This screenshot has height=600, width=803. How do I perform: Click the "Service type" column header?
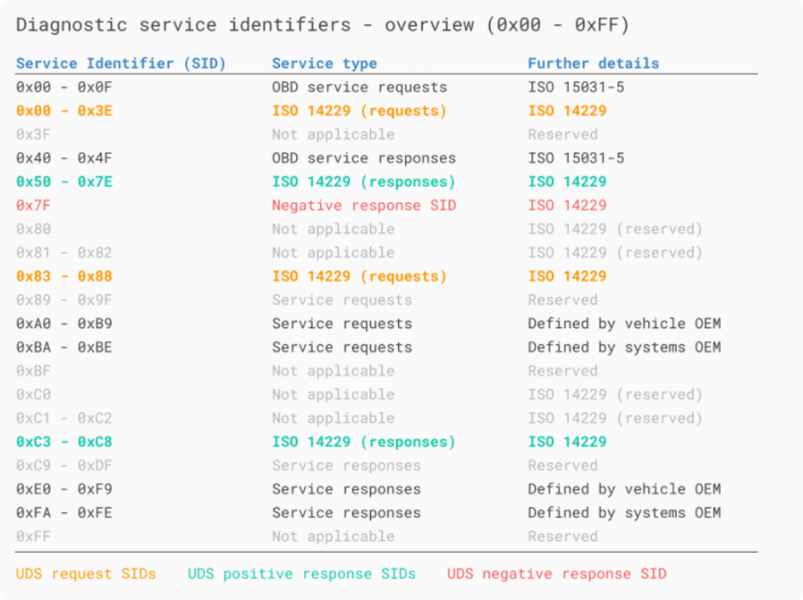coord(324,63)
